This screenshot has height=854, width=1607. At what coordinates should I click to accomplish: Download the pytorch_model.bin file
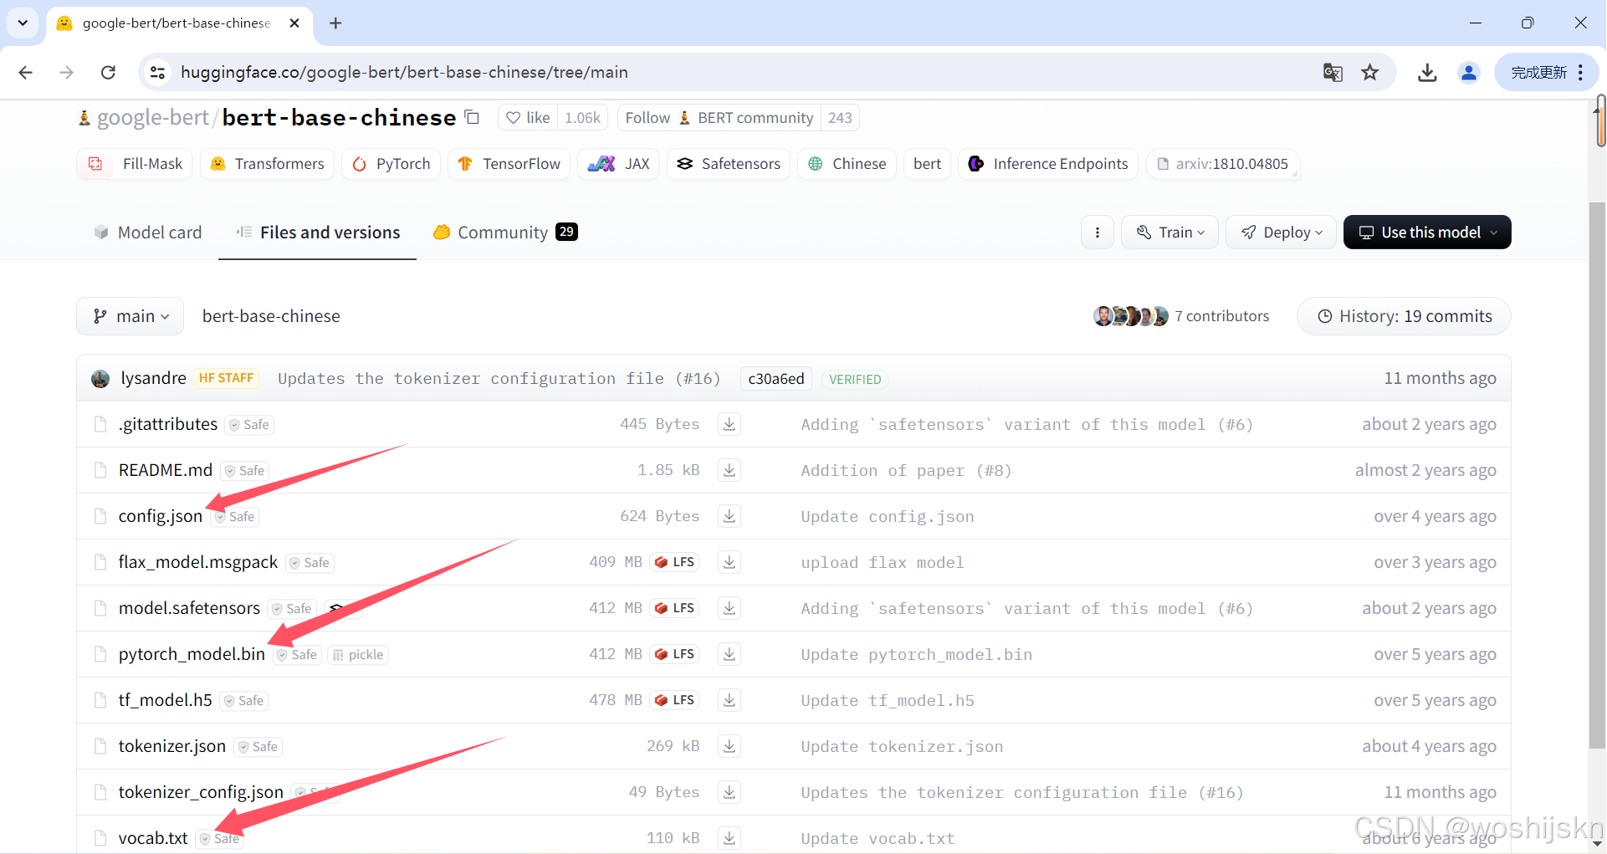(729, 654)
